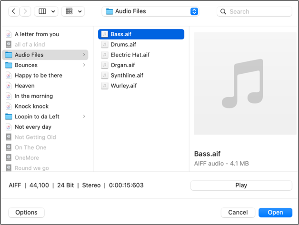
Task: Select the 'In the morning' project
Action: coord(45,96)
